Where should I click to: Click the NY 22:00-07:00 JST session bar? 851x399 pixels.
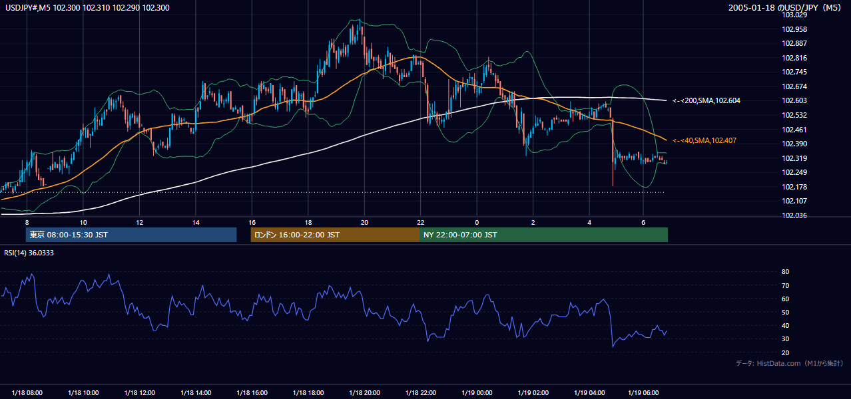[543, 235]
